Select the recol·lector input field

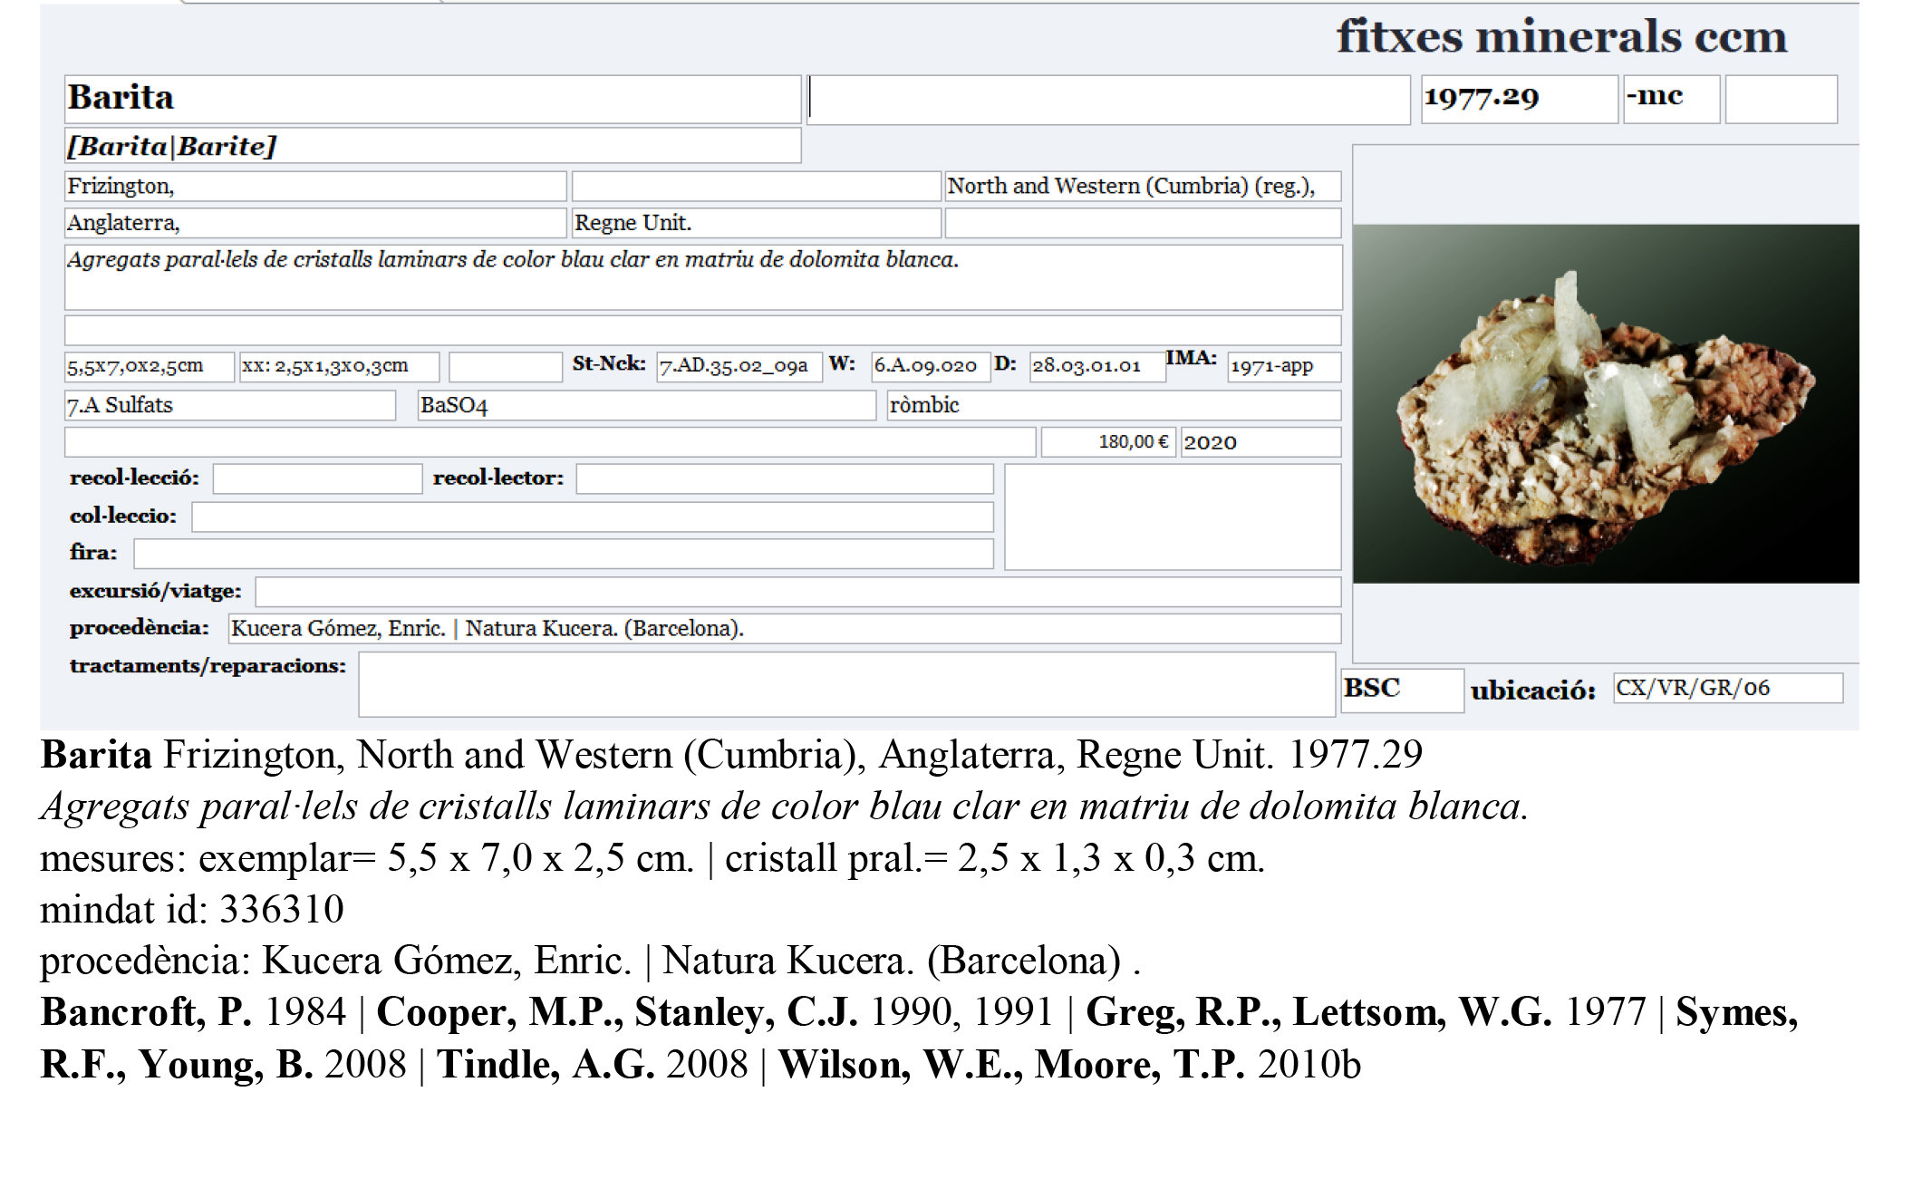[784, 478]
